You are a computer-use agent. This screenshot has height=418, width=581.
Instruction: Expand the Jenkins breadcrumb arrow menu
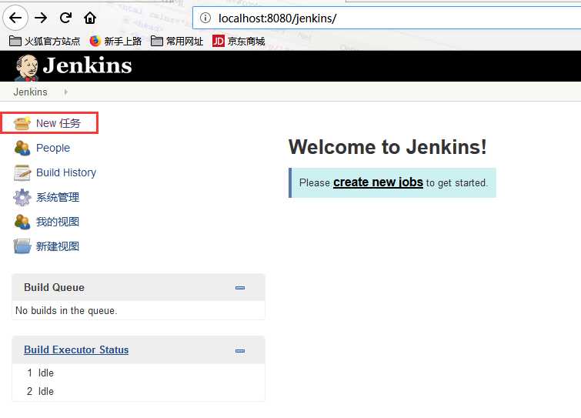pyautogui.click(x=65, y=92)
